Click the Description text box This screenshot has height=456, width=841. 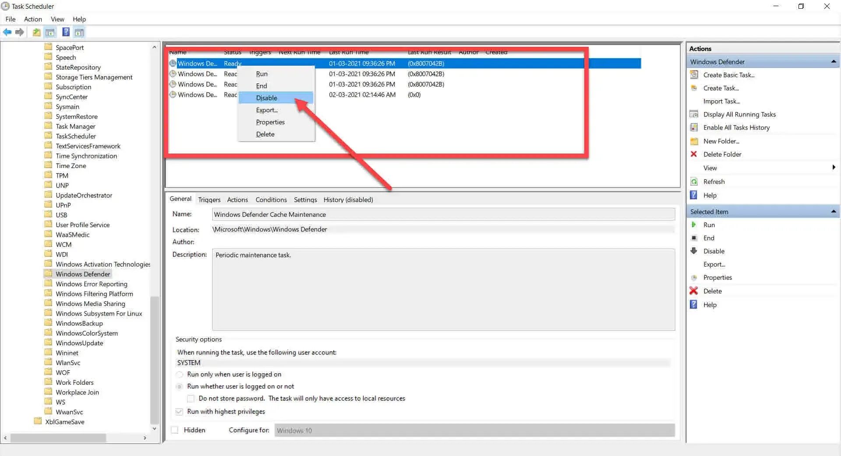click(443, 290)
